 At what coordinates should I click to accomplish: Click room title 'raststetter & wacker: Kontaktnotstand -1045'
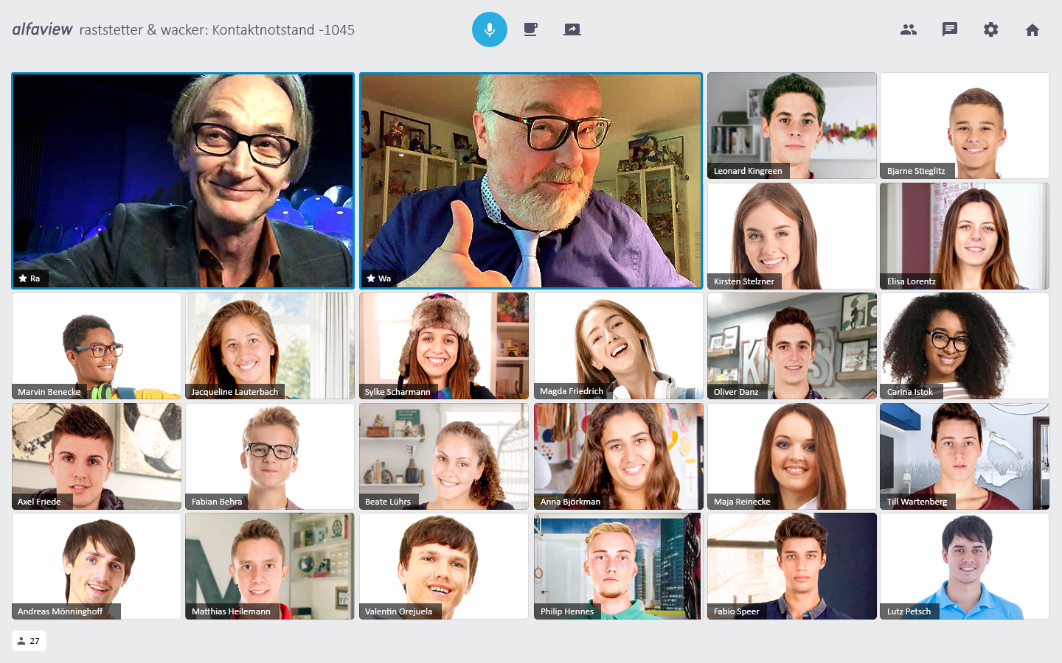(x=217, y=30)
